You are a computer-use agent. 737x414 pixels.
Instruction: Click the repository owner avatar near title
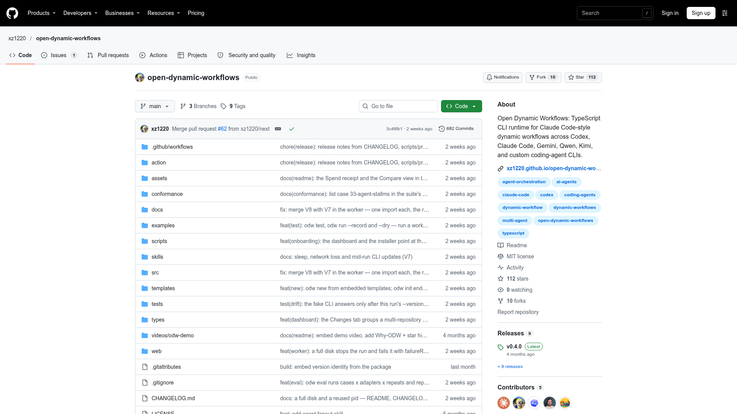pyautogui.click(x=140, y=77)
